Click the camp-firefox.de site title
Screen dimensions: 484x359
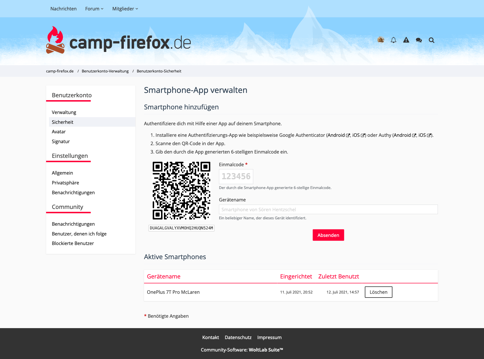click(x=130, y=43)
